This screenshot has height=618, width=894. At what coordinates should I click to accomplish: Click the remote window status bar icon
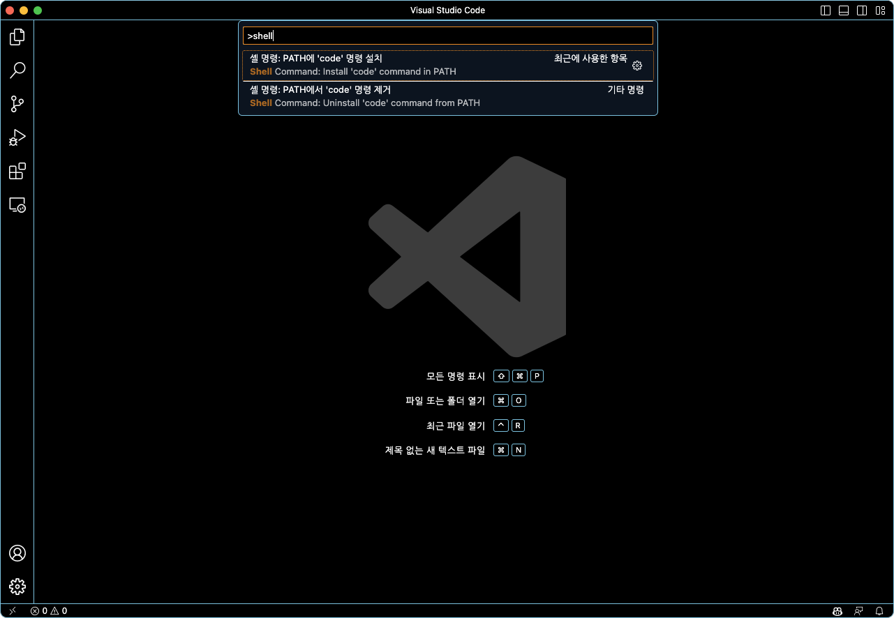(x=12, y=611)
